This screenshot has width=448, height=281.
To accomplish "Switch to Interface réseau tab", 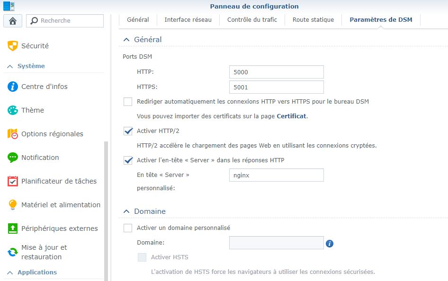I will click(188, 20).
